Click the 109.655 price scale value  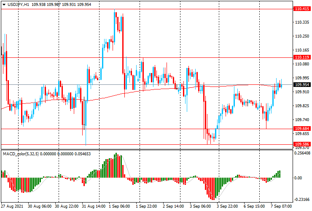pos(302,134)
